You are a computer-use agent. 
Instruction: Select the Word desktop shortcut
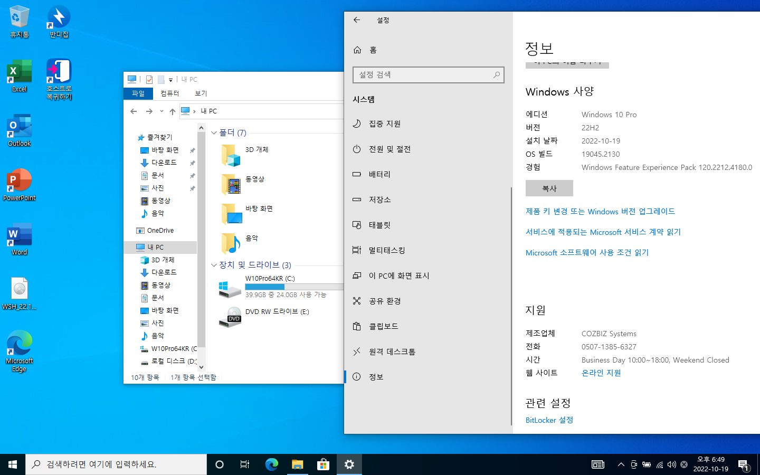click(x=20, y=239)
